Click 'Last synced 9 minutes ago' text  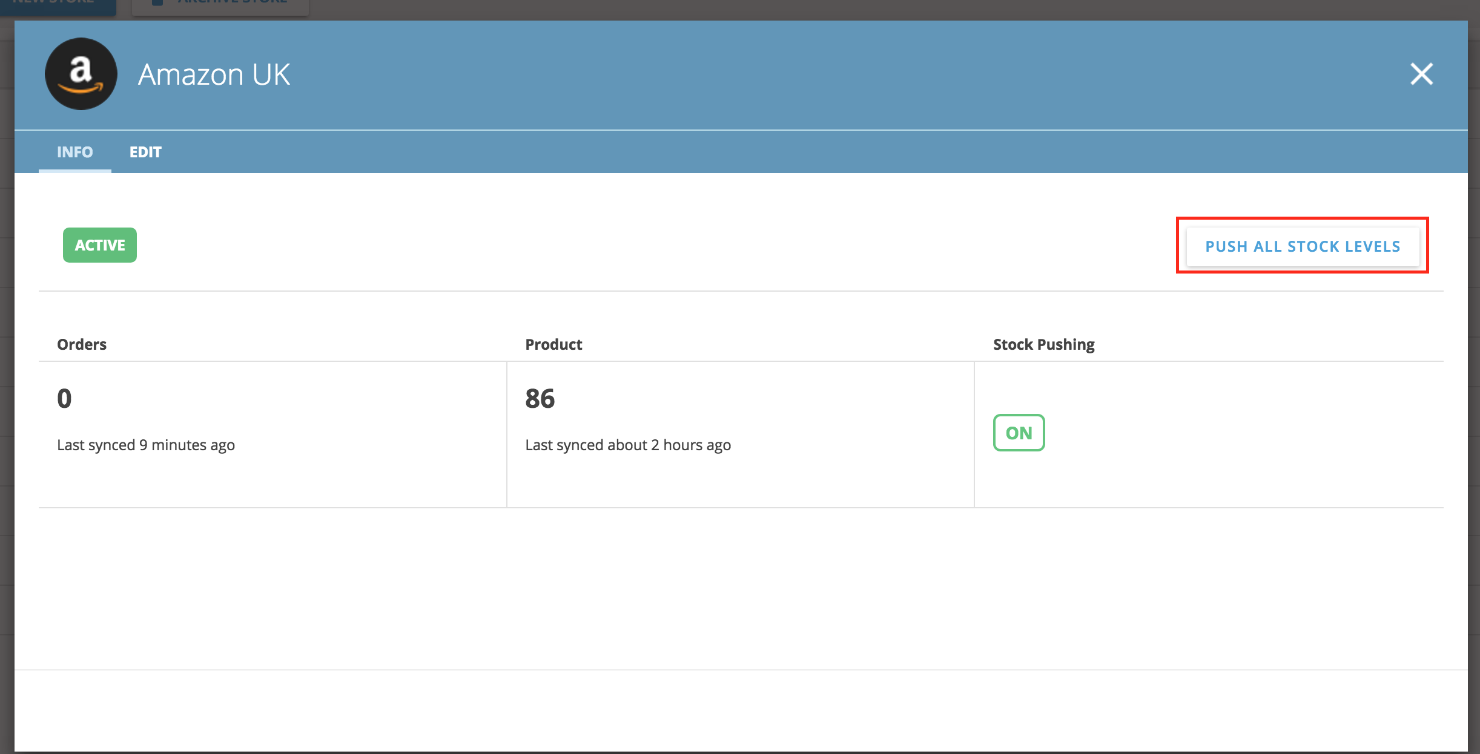click(146, 445)
